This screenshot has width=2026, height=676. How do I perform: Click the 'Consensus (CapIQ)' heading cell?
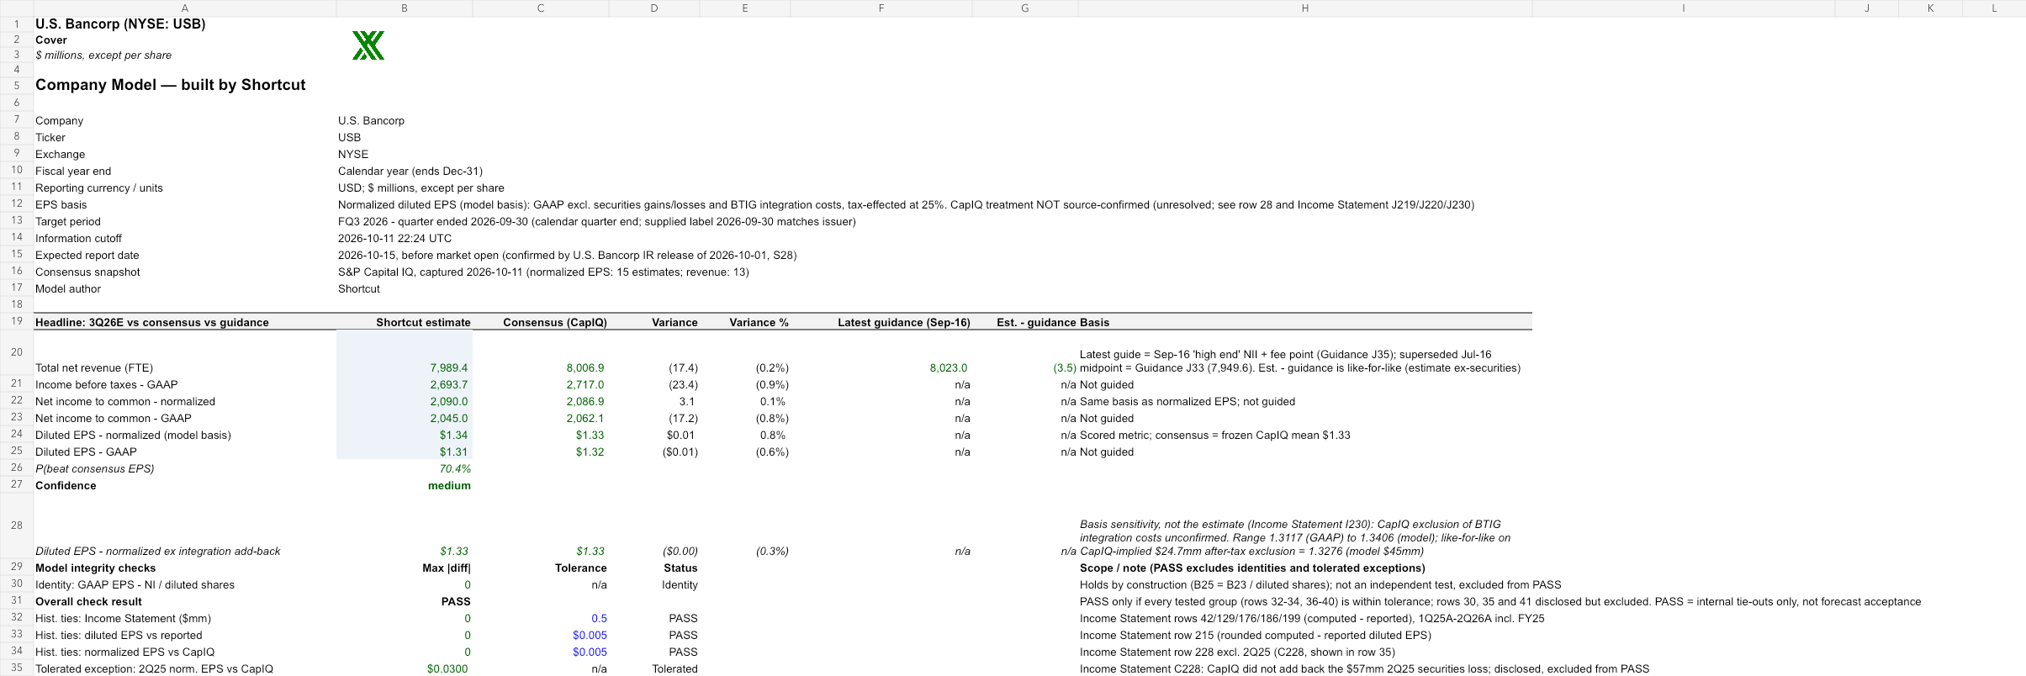coord(555,322)
